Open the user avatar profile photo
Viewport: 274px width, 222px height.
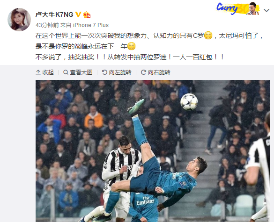click(x=19, y=19)
